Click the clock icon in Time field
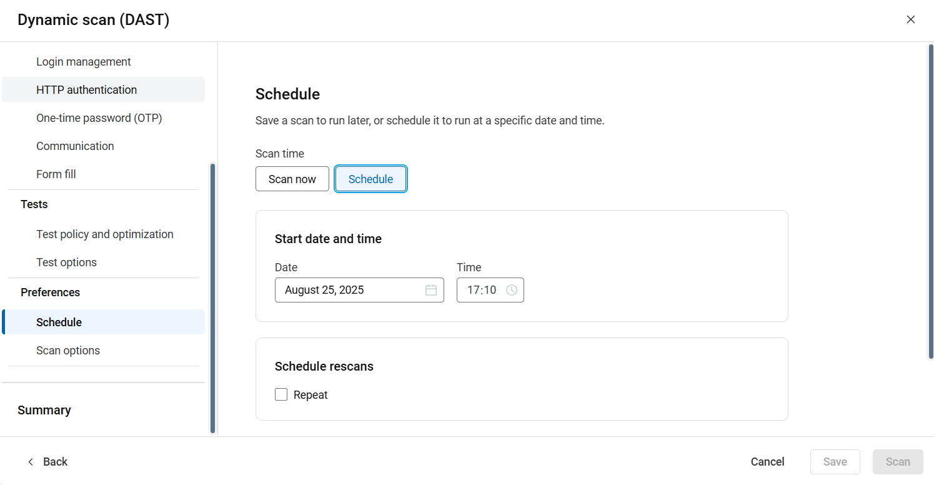The height and width of the screenshot is (485, 934). click(x=511, y=290)
